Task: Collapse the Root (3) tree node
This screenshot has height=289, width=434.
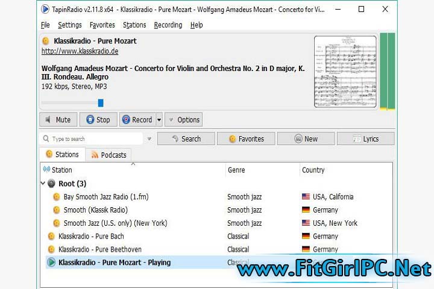Action: [43, 184]
